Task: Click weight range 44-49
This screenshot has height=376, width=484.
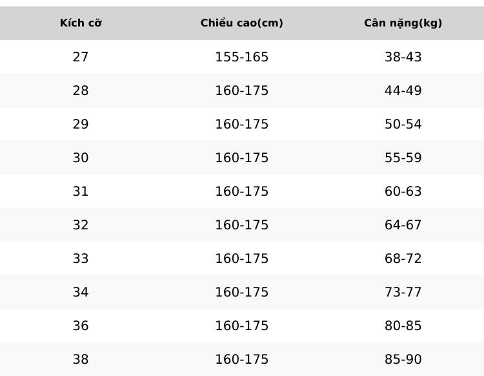Action: (x=403, y=90)
